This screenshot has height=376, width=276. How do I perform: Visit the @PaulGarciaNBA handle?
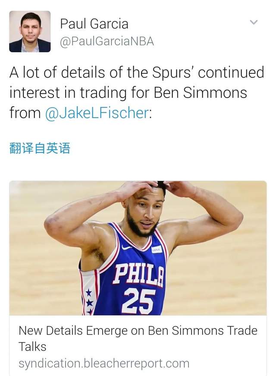click(x=107, y=41)
